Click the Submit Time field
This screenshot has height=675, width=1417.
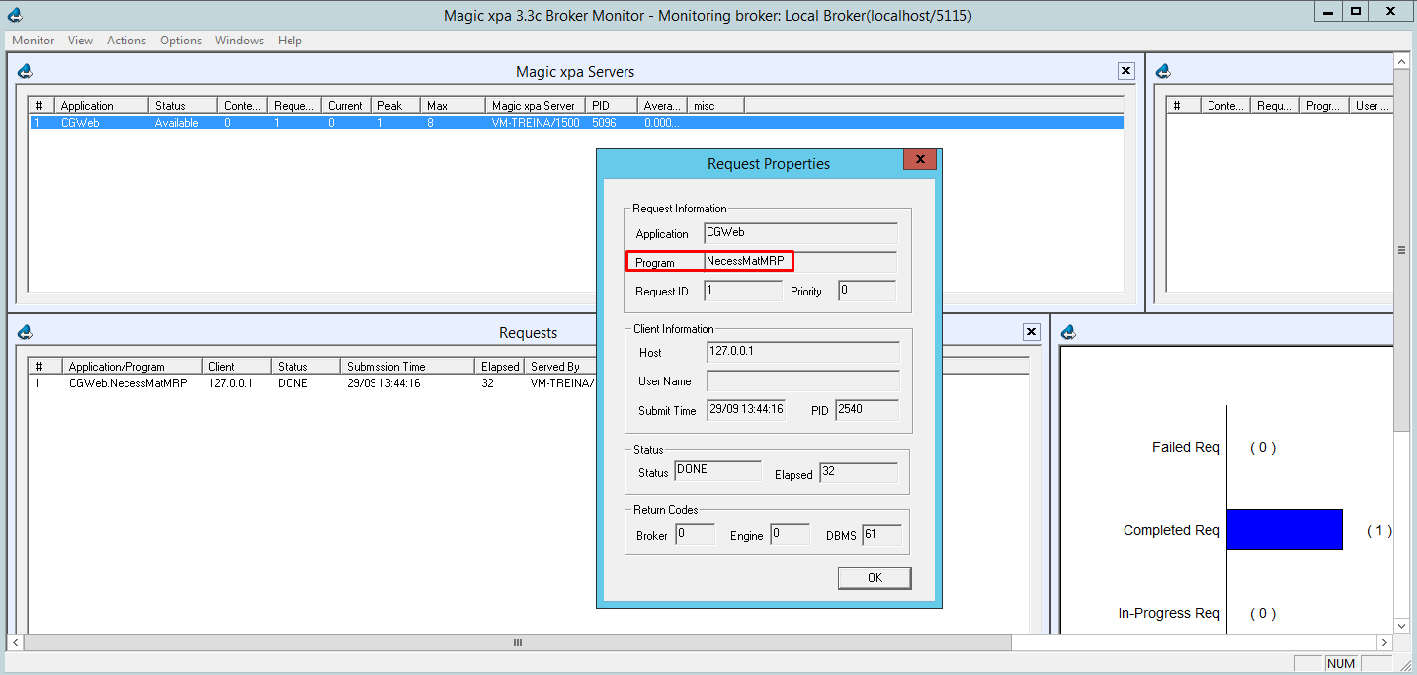746,410
